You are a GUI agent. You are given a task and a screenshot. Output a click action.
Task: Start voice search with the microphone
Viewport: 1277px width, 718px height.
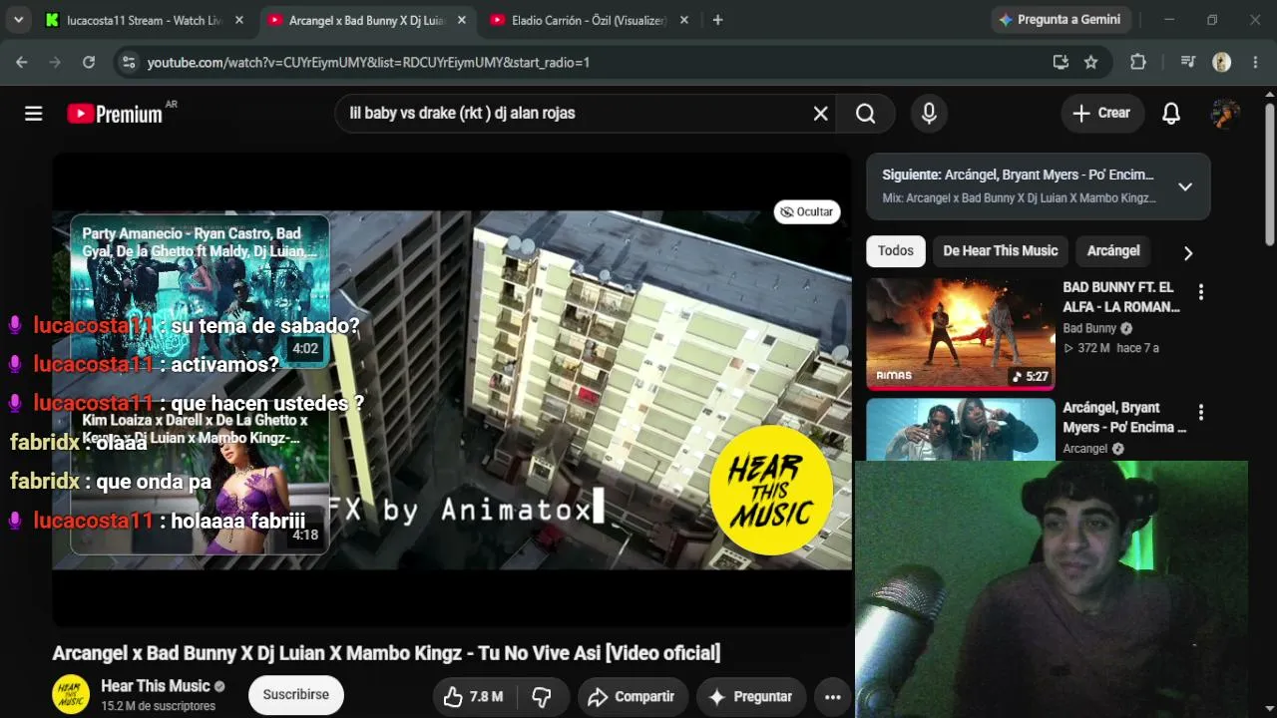pyautogui.click(x=929, y=114)
